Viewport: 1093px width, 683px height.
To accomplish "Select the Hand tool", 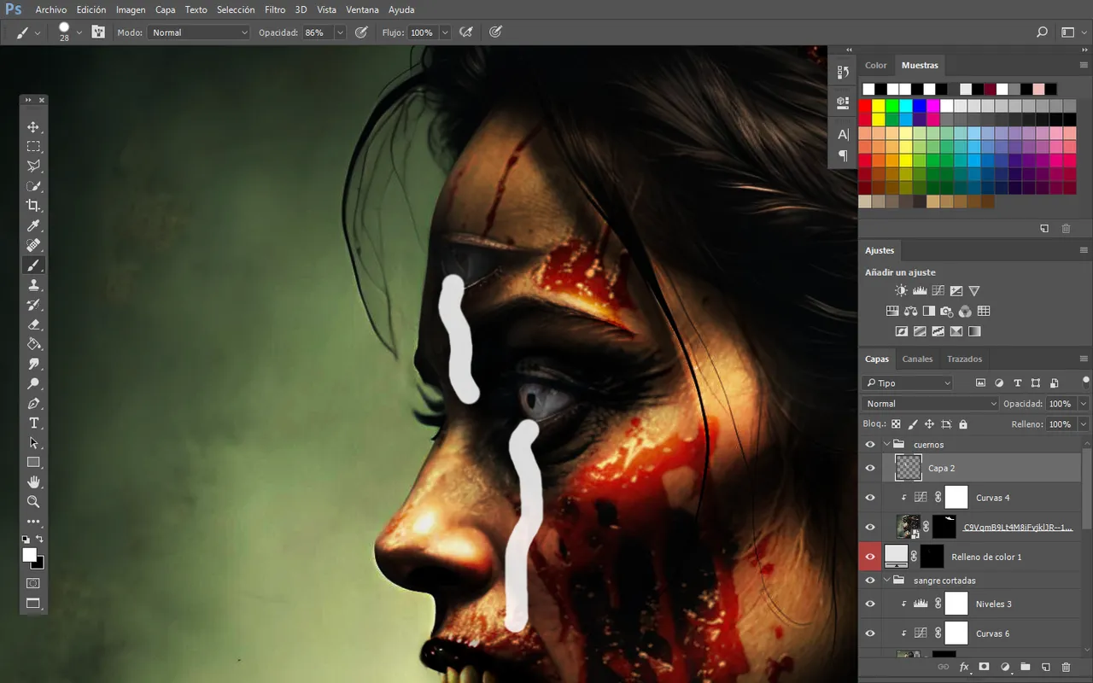I will click(33, 482).
